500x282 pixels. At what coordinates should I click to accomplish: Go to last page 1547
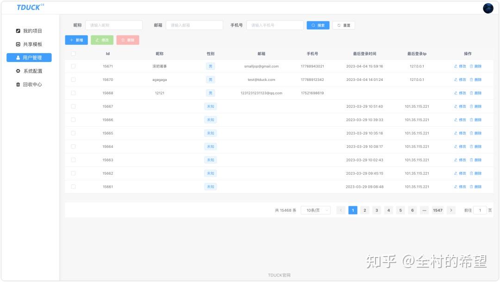pyautogui.click(x=437, y=210)
